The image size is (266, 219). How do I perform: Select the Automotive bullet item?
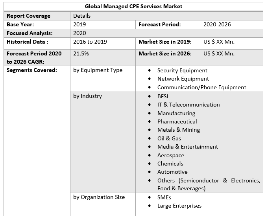(x=172, y=172)
